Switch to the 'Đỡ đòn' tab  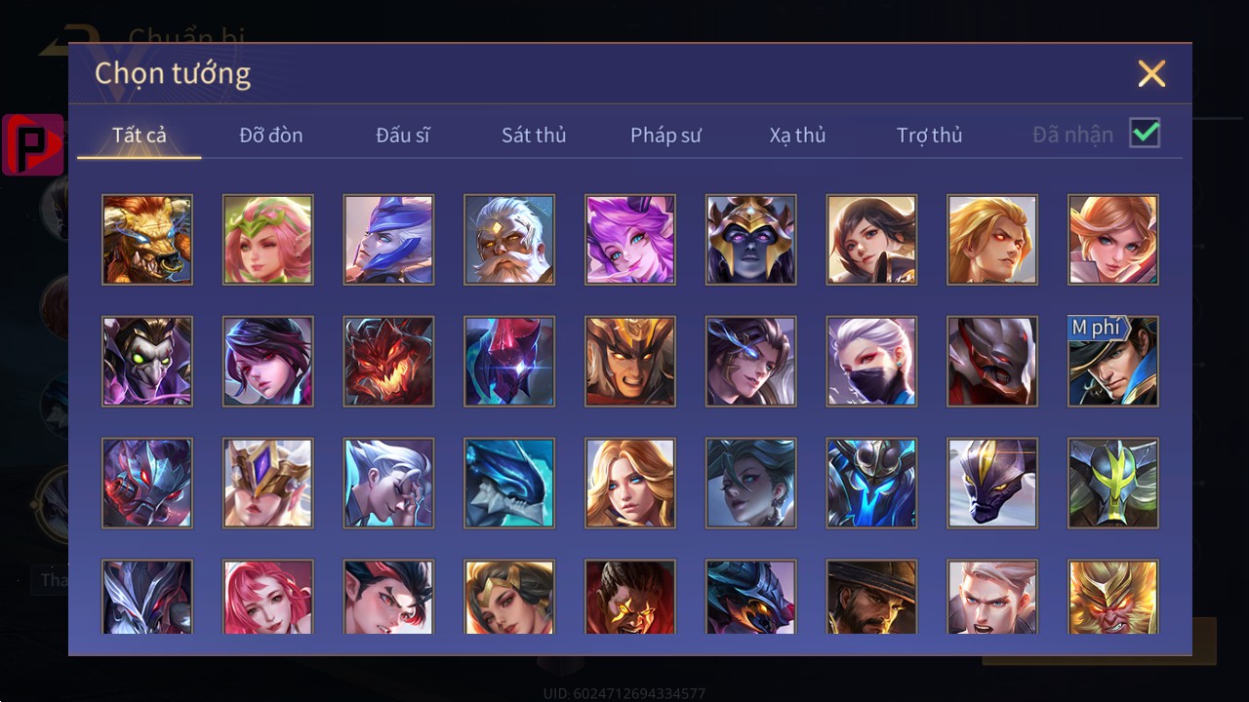[x=271, y=136]
